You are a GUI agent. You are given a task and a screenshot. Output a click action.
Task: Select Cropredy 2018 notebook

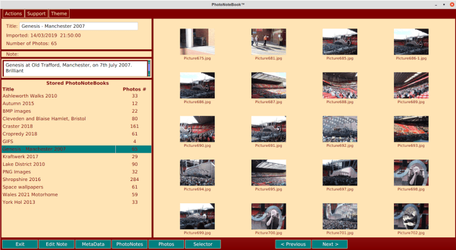coord(77,134)
